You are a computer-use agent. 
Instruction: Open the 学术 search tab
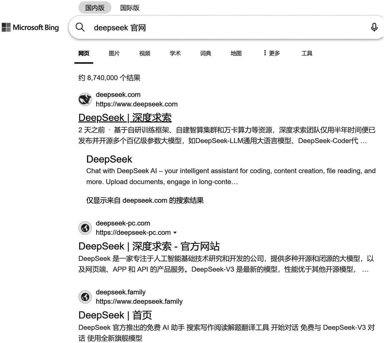[x=175, y=53]
